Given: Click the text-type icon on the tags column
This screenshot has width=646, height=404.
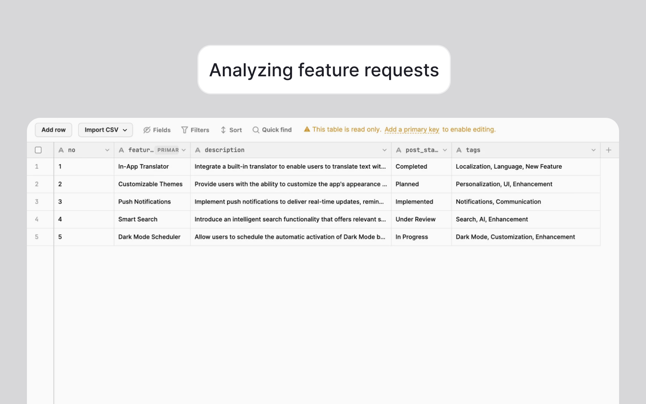Looking at the screenshot, I should pyautogui.click(x=459, y=150).
